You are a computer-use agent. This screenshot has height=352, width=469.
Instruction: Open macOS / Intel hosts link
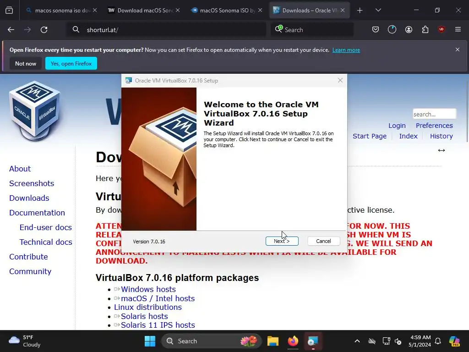[x=158, y=298]
